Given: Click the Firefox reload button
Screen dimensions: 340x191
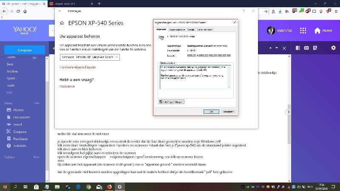Looking at the screenshot, I should click(x=18, y=11).
